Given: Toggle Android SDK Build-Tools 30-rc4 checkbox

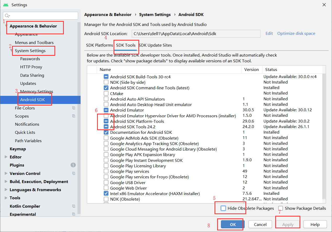Looking at the screenshot, I should coord(106,77).
